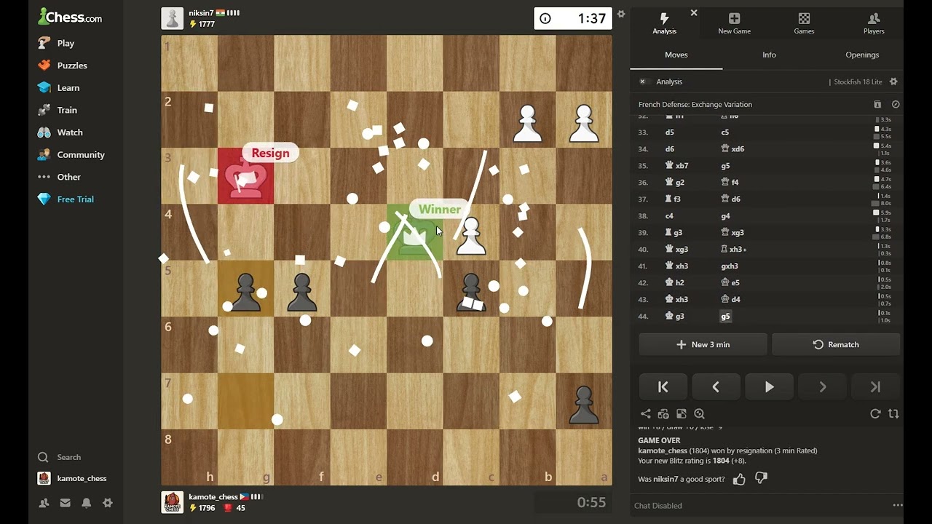The height and width of the screenshot is (524, 932).
Task: Open opening explorer book icon
Action: [877, 104]
